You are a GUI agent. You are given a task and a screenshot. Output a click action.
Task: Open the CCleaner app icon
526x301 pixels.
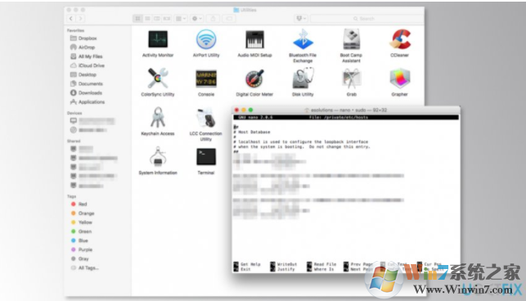[400, 39]
